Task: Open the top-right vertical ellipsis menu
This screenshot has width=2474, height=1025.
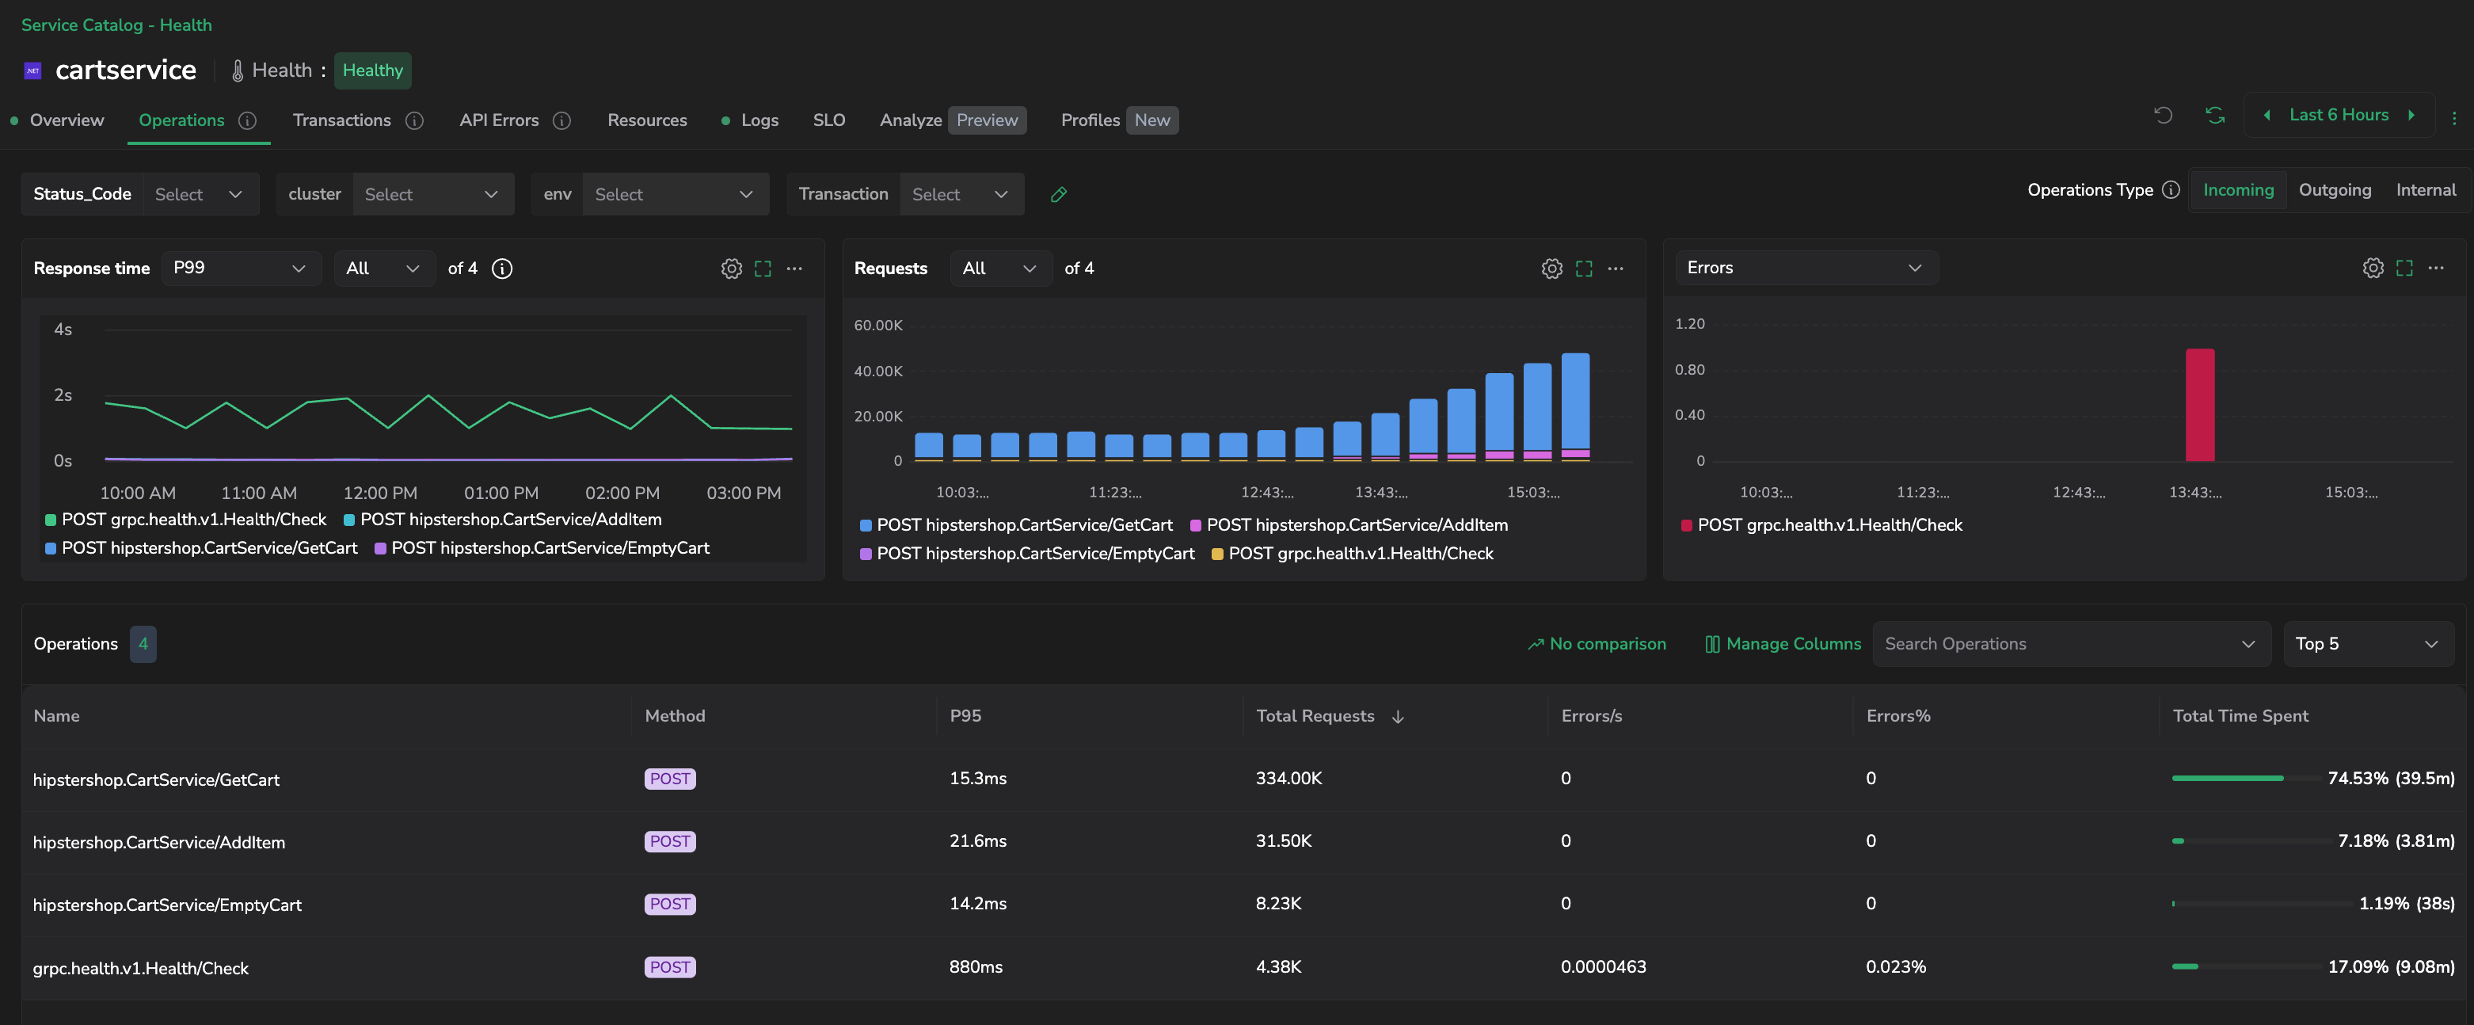Action: (2454, 117)
